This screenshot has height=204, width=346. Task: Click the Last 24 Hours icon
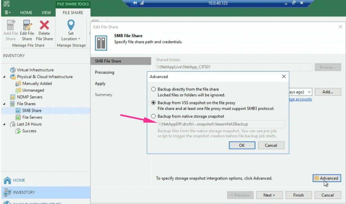point(13,124)
